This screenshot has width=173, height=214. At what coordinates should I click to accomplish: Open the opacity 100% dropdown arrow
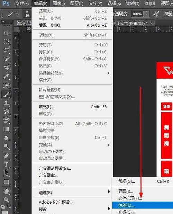pyautogui.click(x=146, y=14)
